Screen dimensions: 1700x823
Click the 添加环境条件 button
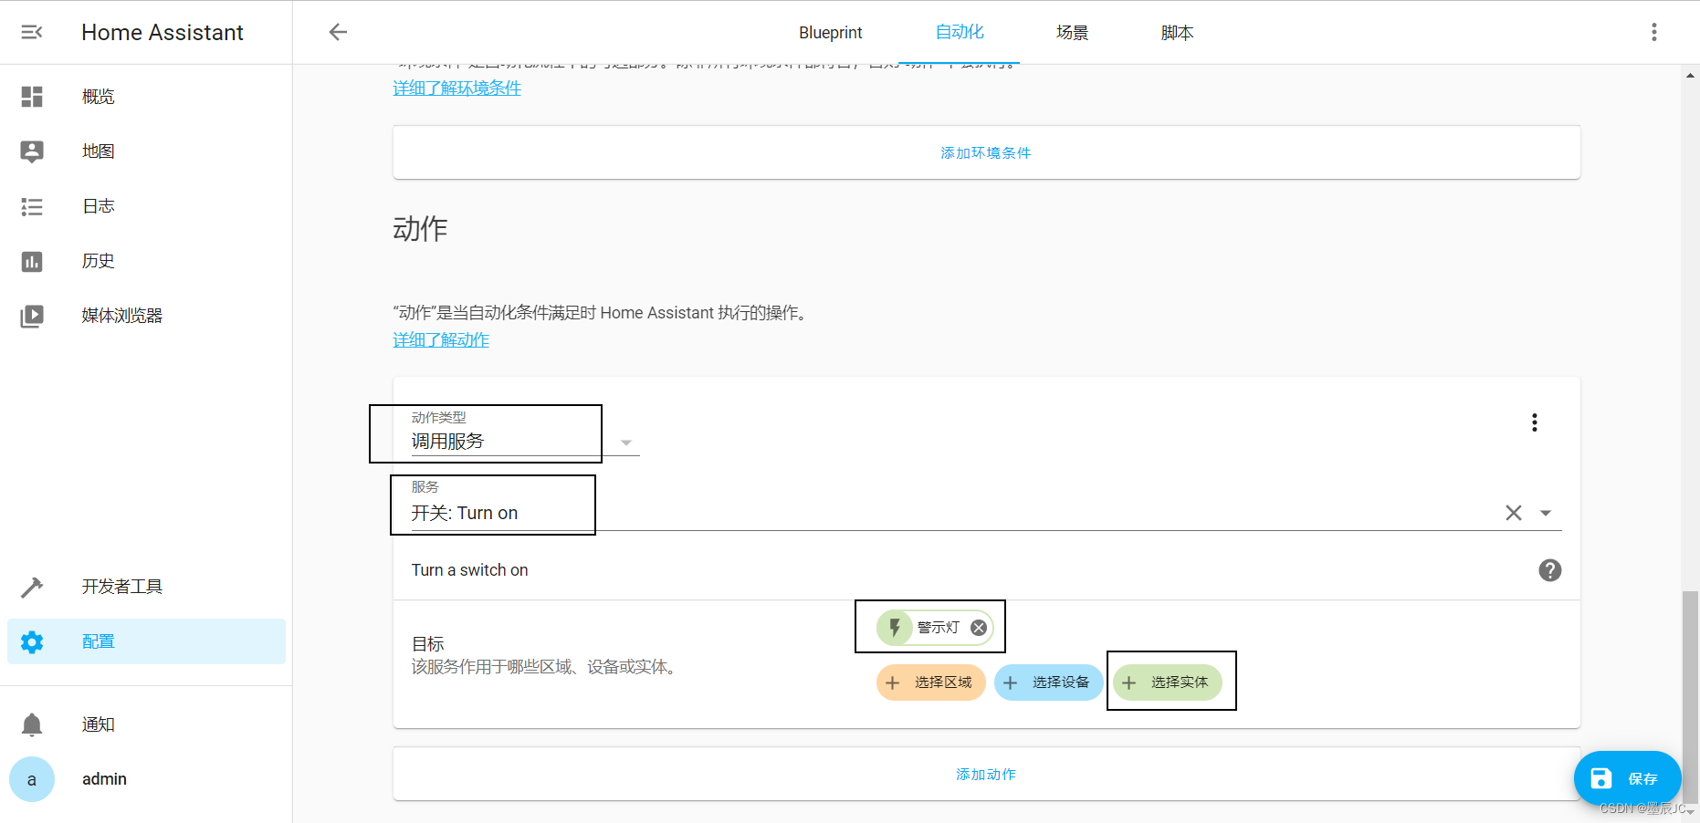(x=986, y=152)
